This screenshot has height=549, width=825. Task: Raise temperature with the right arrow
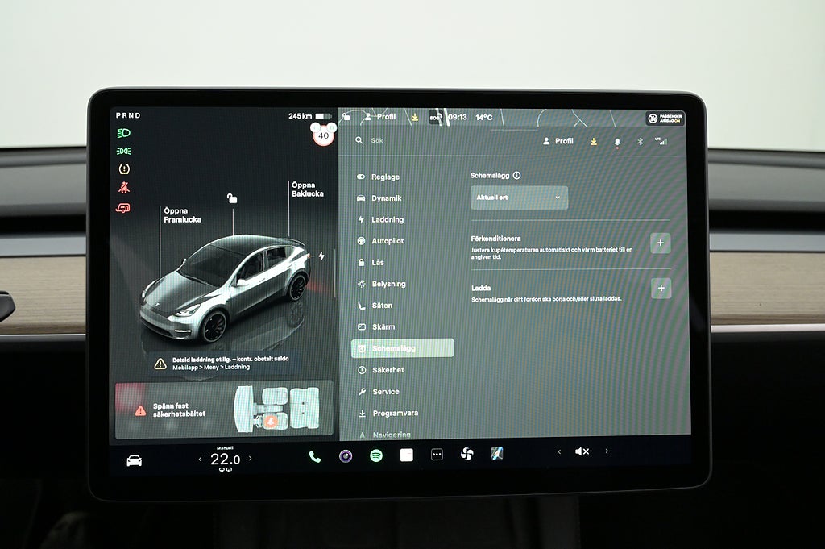coord(251,459)
